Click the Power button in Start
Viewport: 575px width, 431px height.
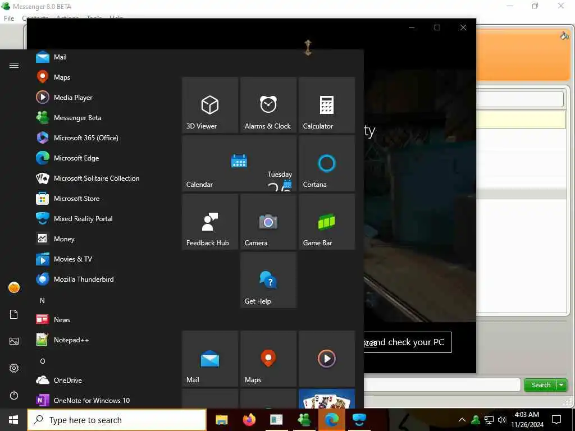(x=14, y=395)
